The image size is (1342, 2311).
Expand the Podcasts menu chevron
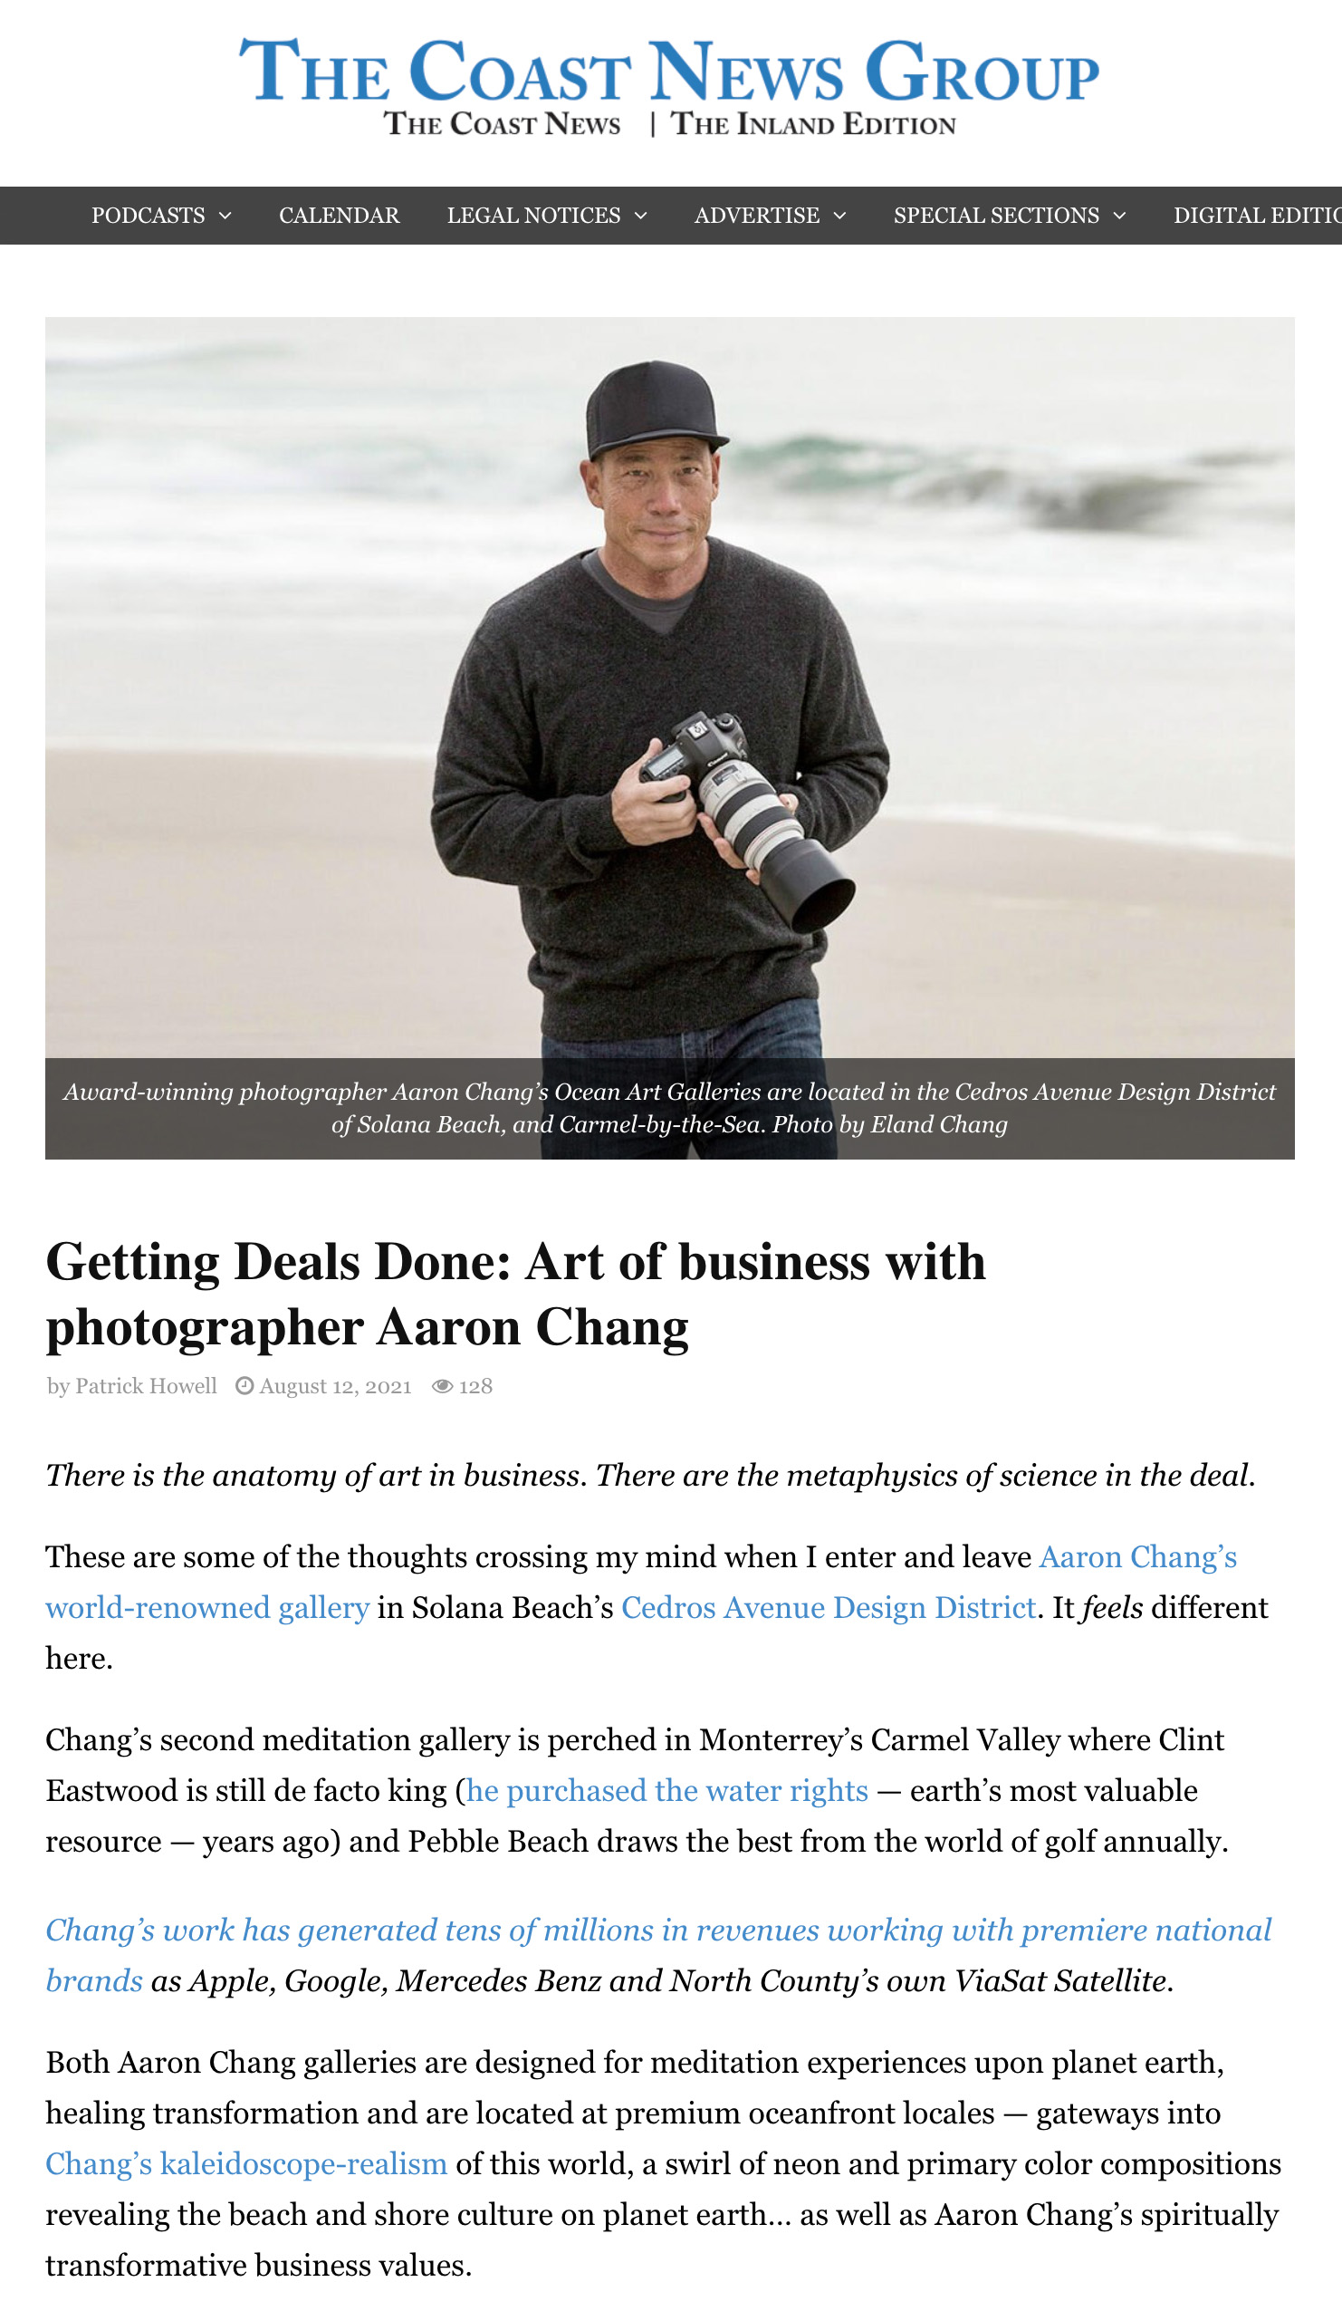225,216
